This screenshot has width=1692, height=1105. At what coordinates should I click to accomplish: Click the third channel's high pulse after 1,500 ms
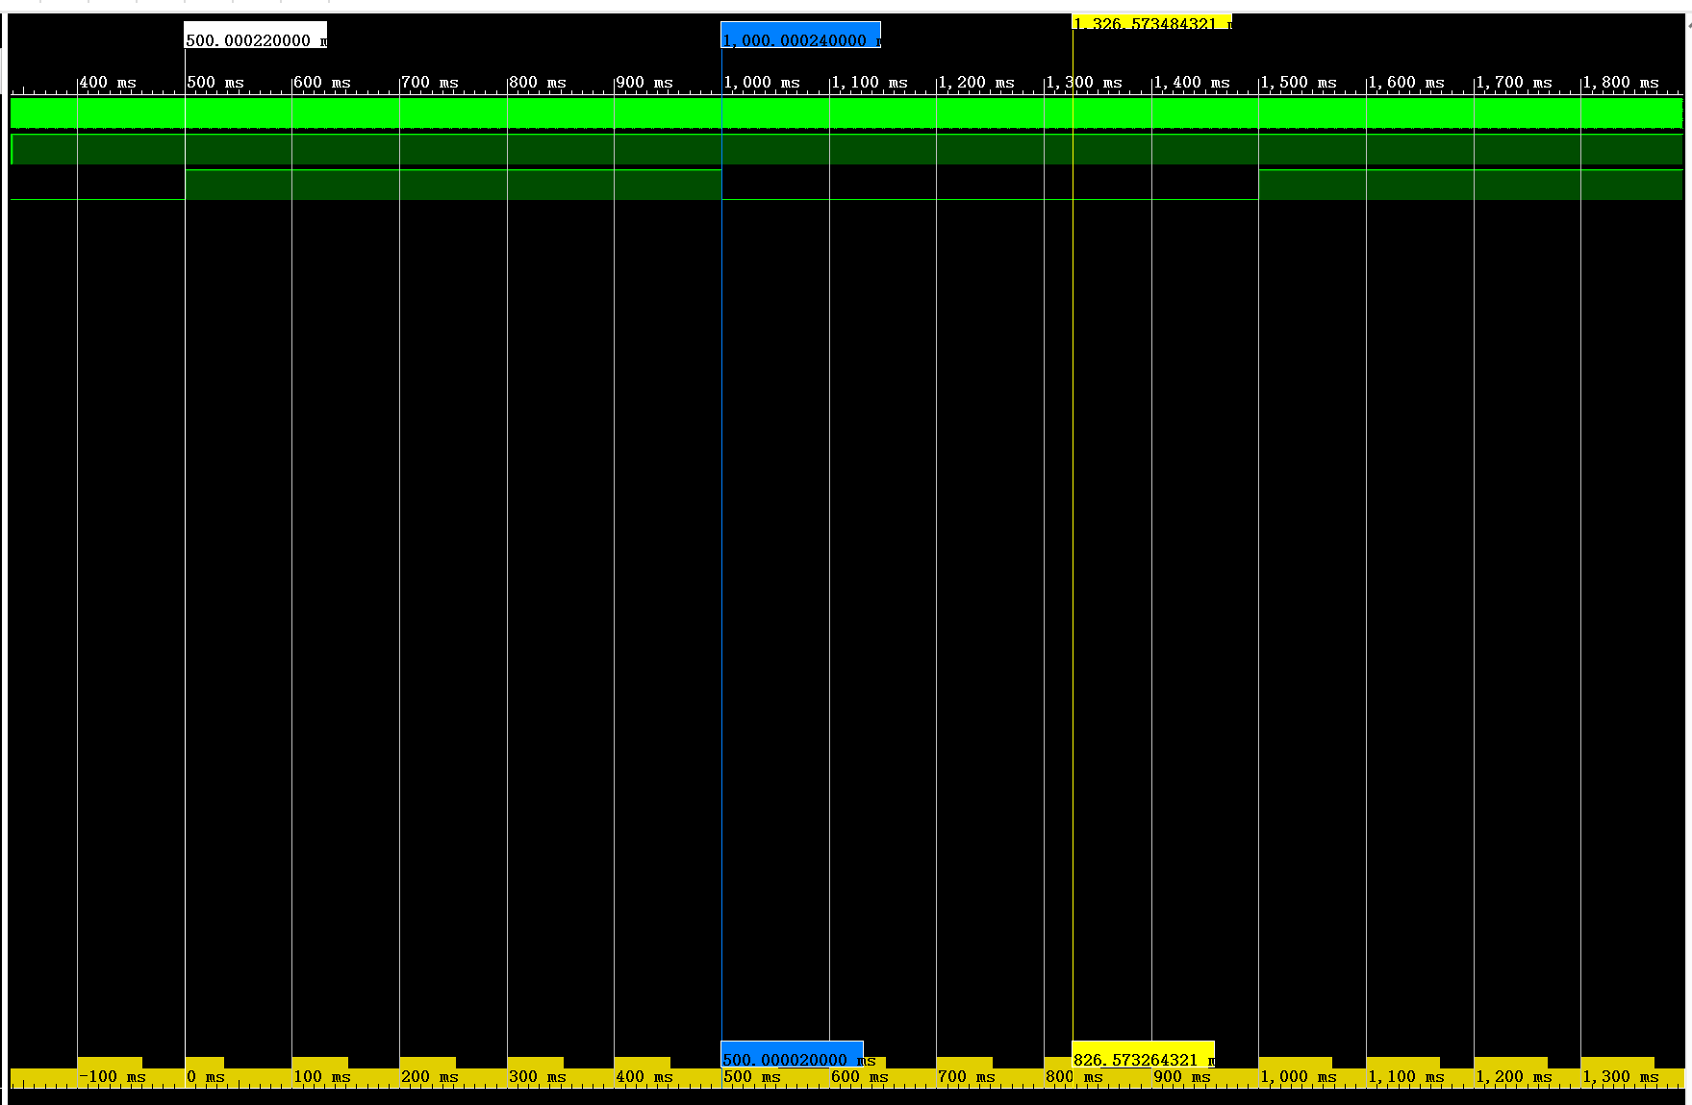1471,185
